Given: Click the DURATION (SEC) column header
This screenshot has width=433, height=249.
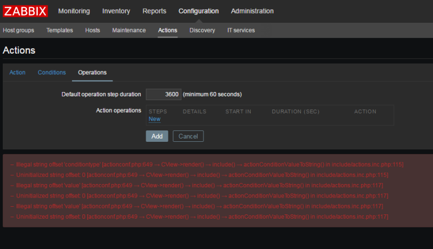Looking at the screenshot, I should tap(296, 112).
